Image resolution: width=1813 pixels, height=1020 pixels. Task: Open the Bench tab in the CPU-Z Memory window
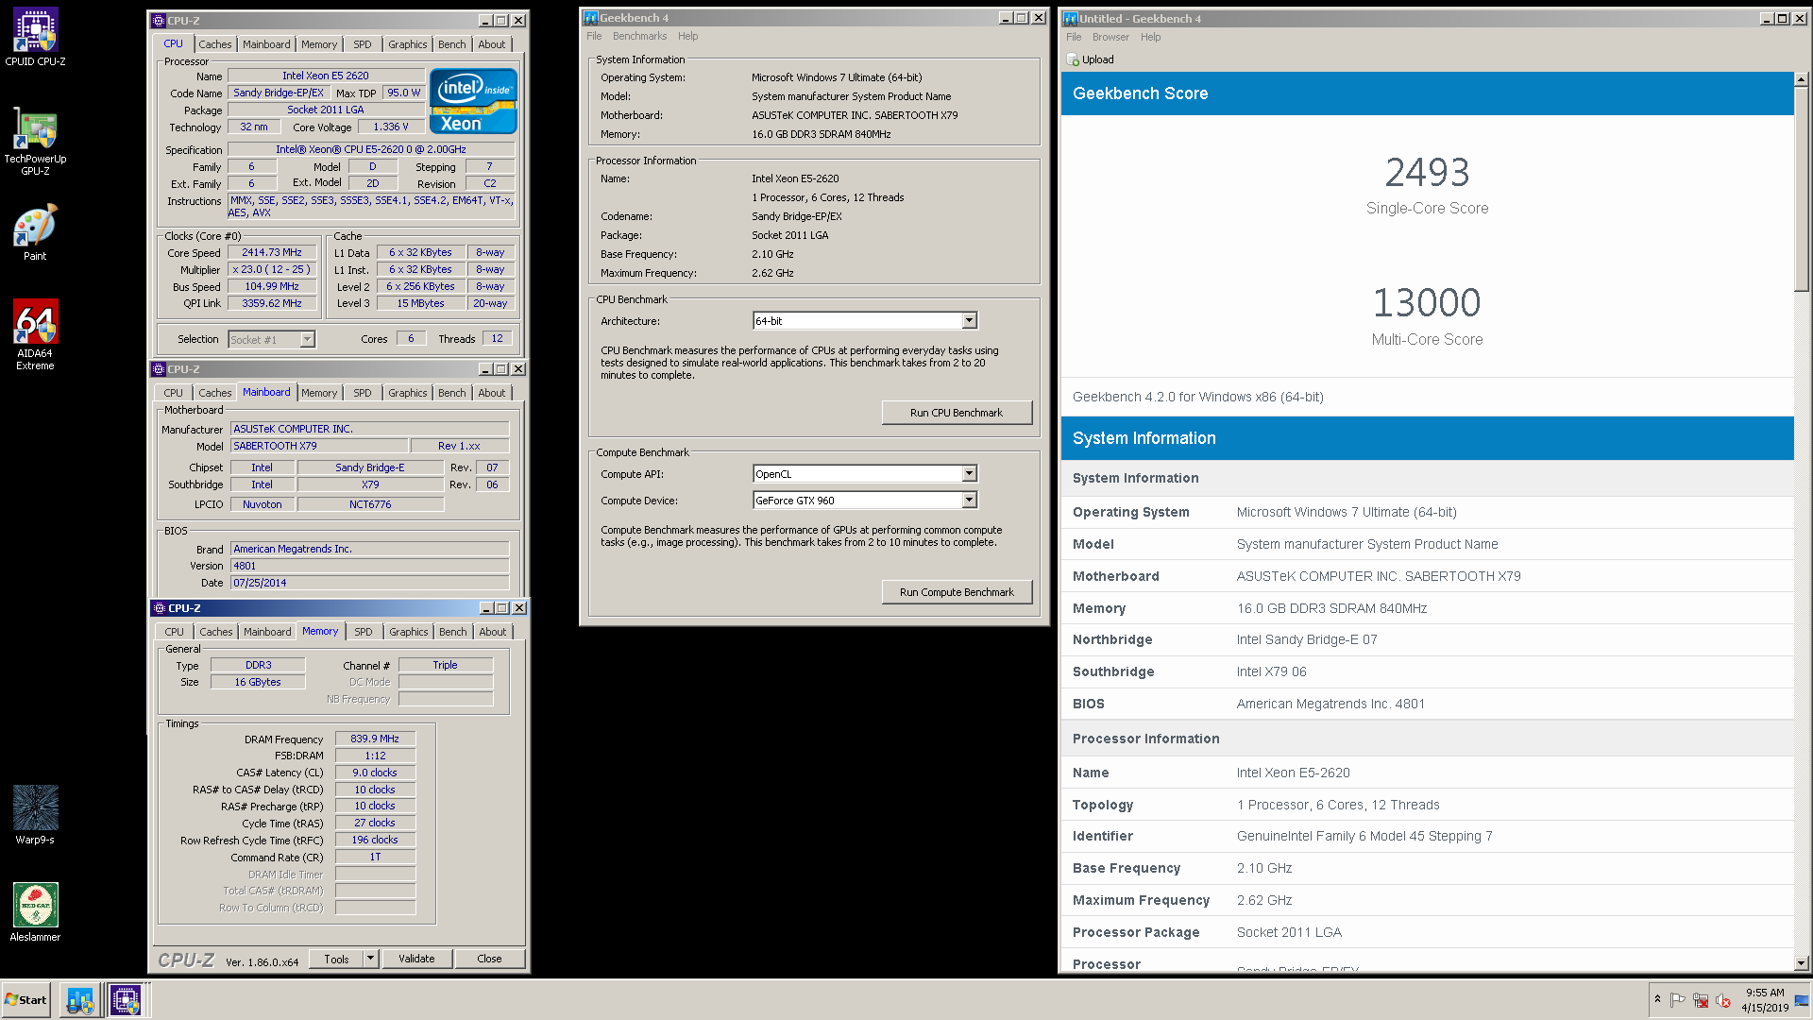(x=453, y=632)
